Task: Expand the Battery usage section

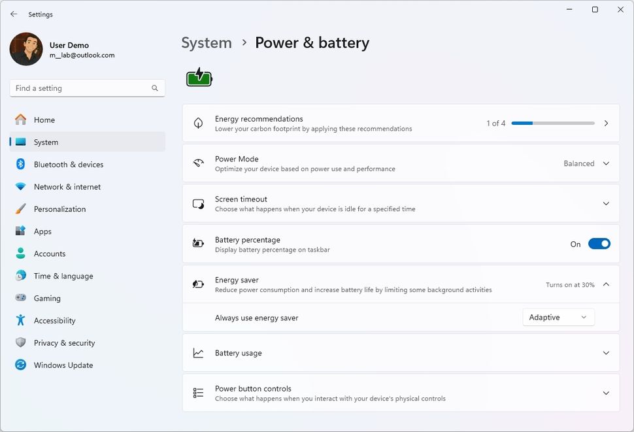Action: (x=605, y=352)
